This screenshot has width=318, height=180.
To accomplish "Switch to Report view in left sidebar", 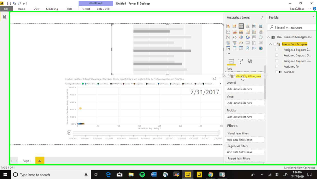I will (4, 17).
